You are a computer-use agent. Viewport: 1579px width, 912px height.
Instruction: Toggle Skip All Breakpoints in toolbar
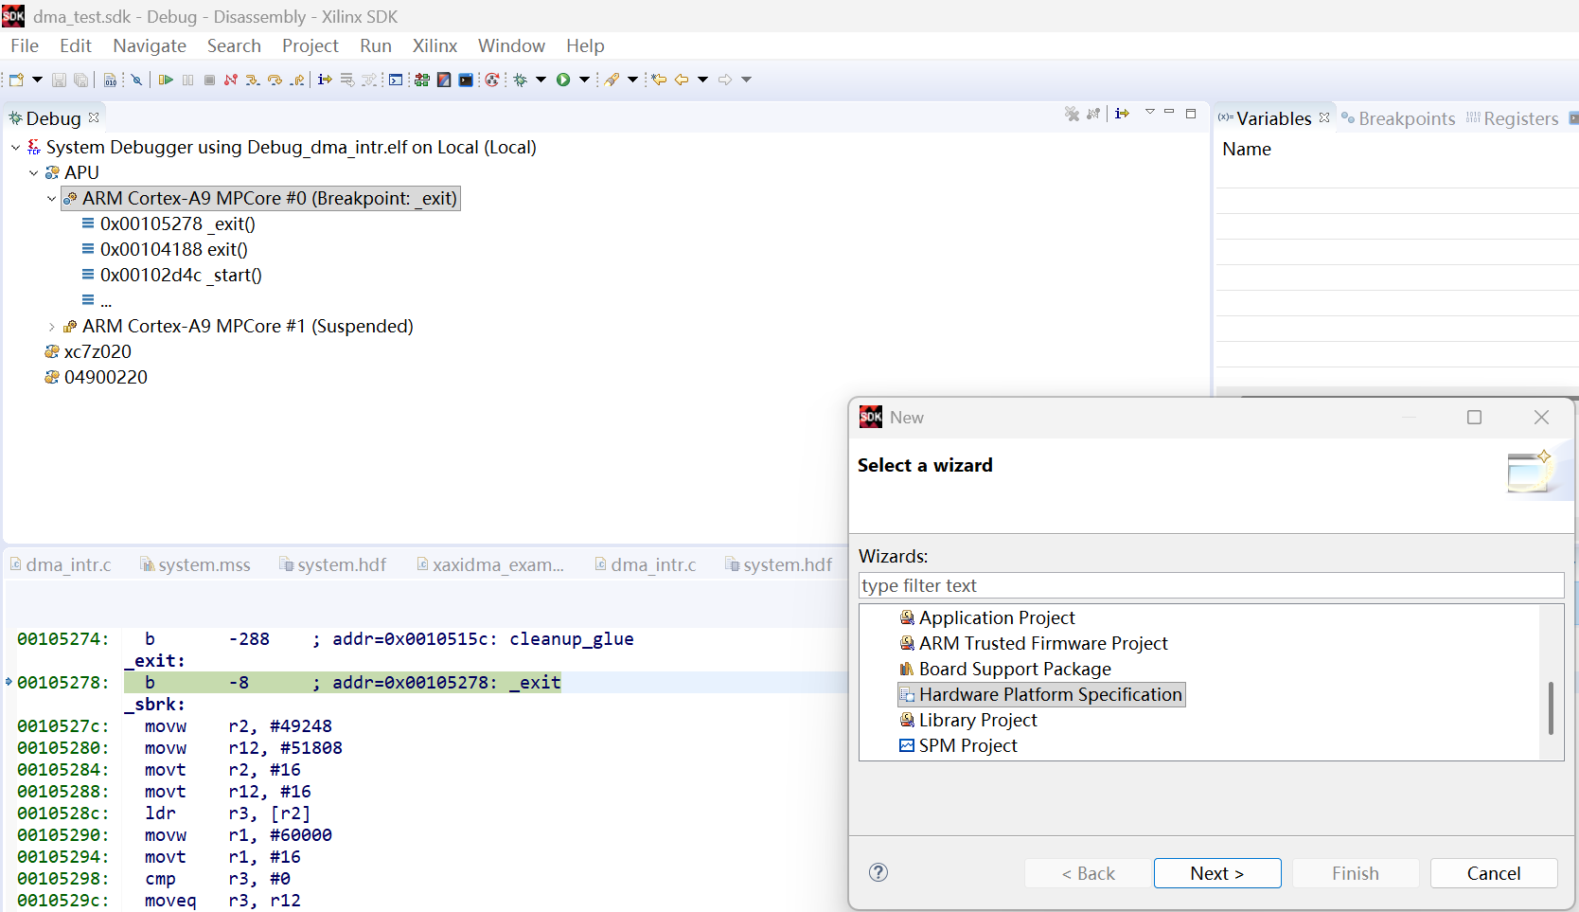coord(136,80)
